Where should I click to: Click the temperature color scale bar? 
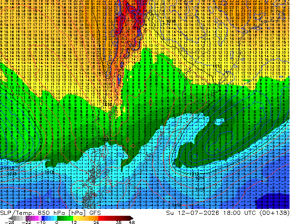[x=71, y=218]
